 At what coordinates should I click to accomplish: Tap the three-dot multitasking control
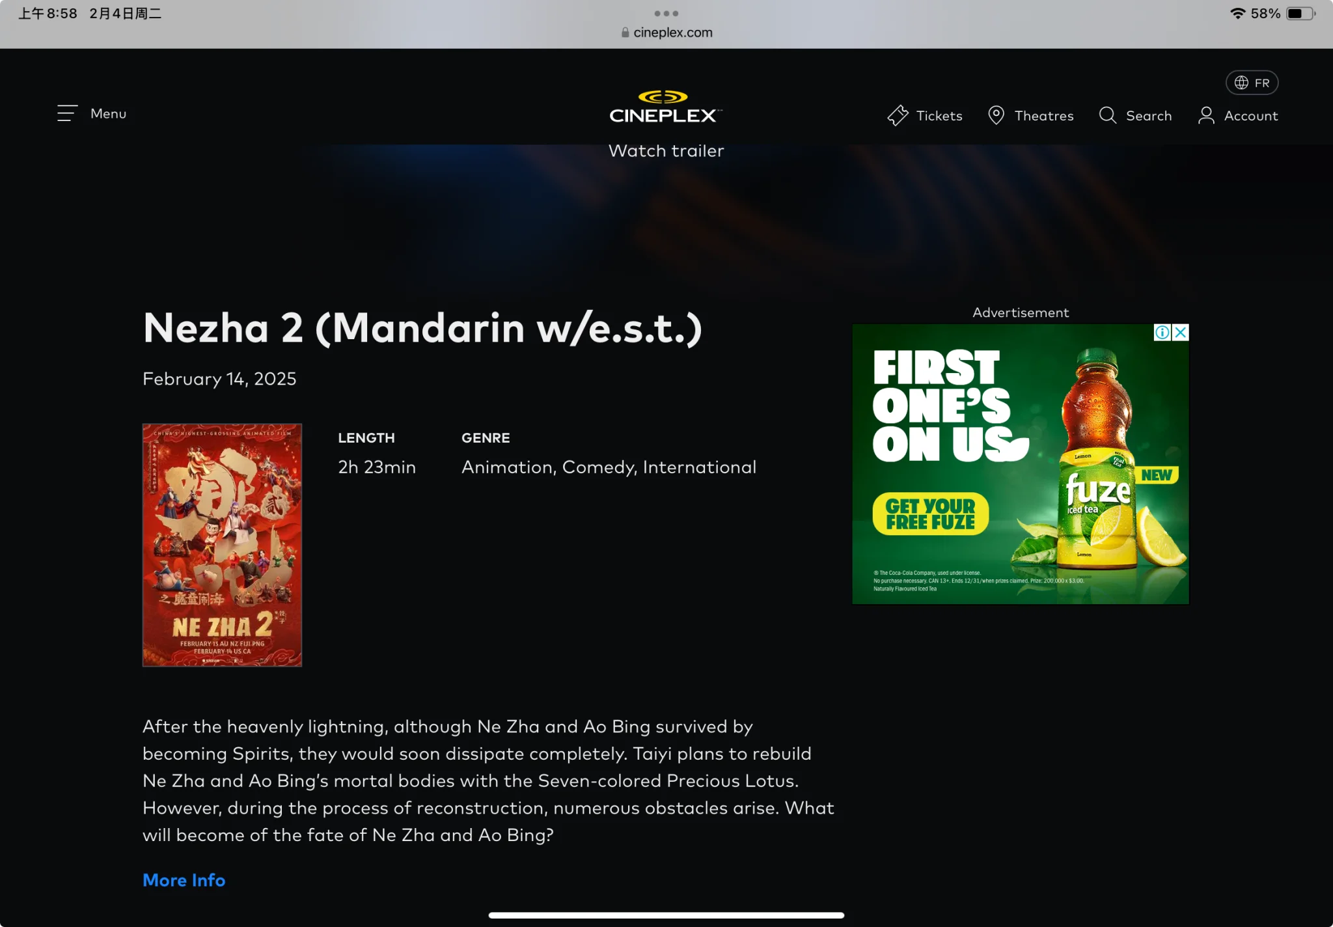[x=666, y=13]
